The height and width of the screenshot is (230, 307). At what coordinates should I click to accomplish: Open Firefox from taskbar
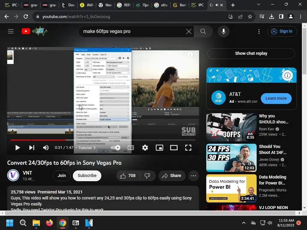coord(49,223)
